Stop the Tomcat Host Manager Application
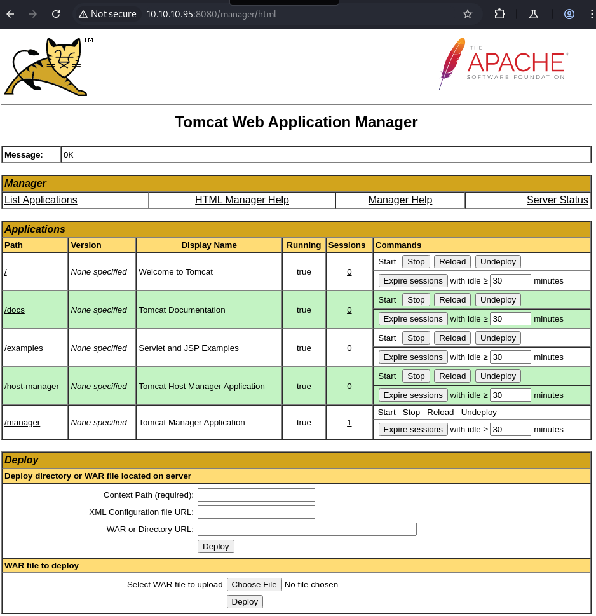 coord(416,376)
